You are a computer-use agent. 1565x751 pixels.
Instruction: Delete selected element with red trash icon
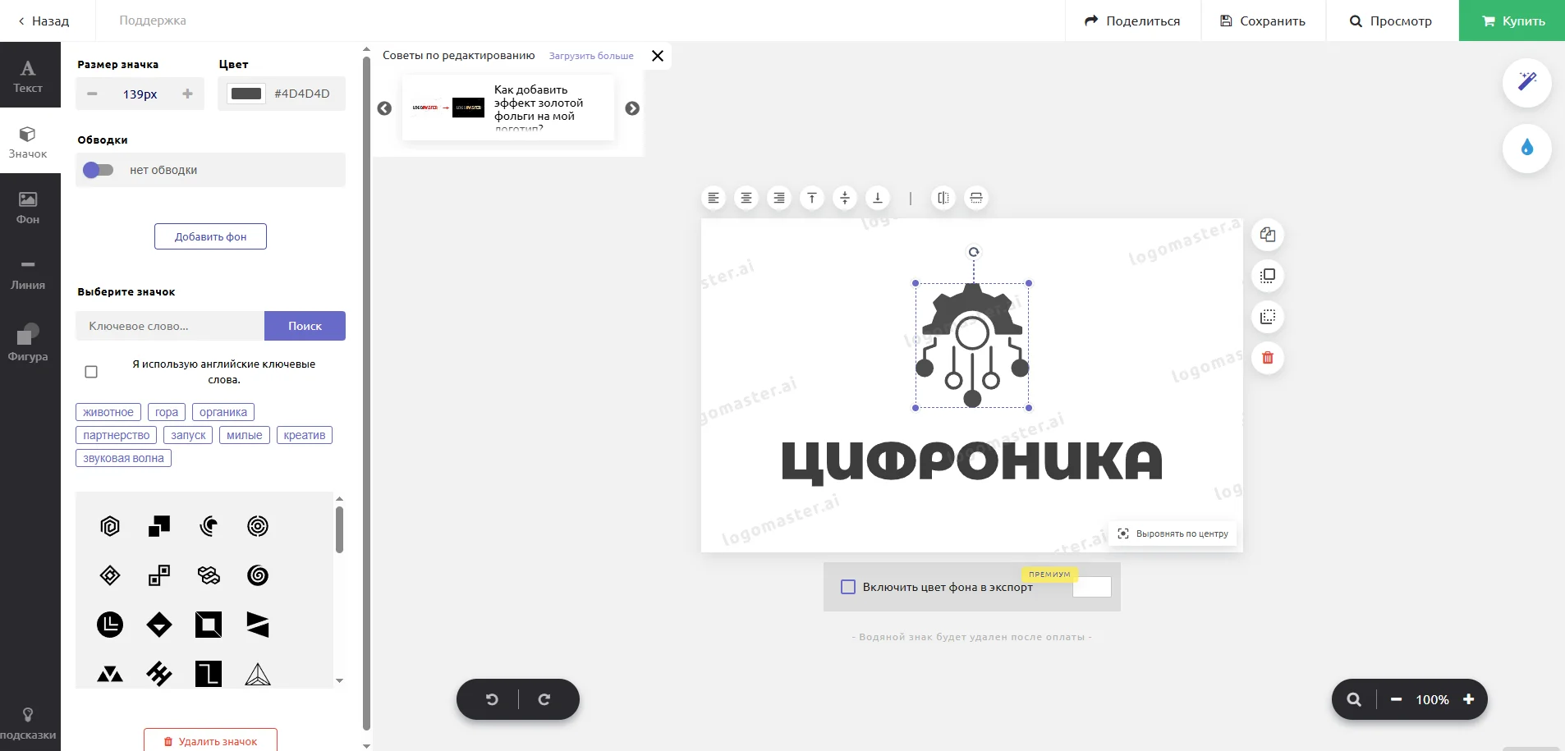click(x=1268, y=358)
